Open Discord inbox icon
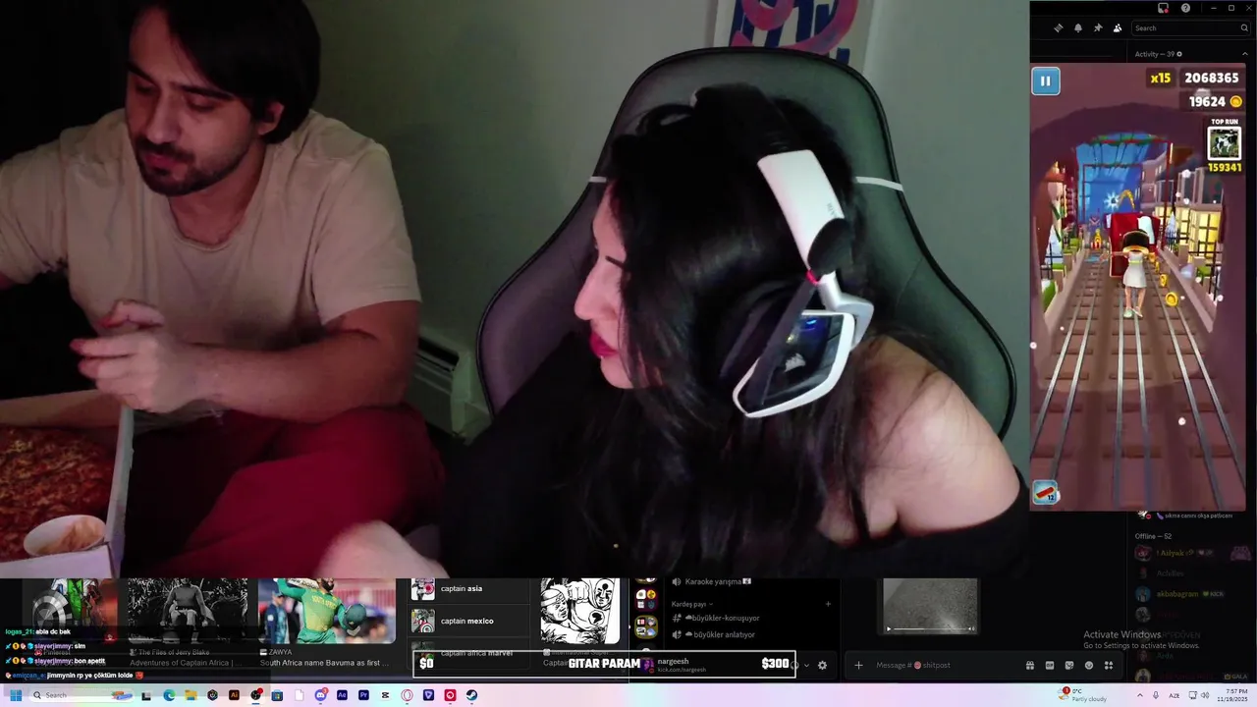Image resolution: width=1257 pixels, height=707 pixels. tap(1163, 8)
